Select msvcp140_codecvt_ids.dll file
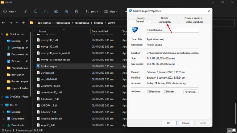Image resolution: width=237 pixels, height=133 pixels. (x=55, y=60)
